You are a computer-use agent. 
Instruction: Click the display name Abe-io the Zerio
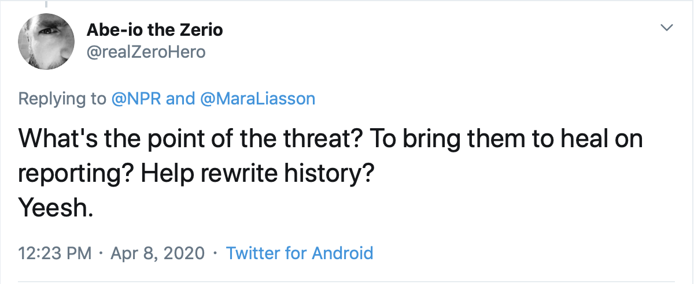[x=154, y=29]
